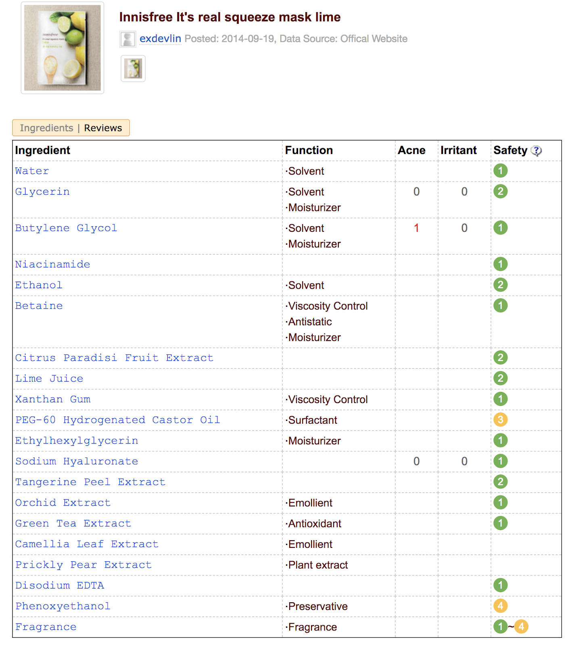Open the Glycerin ingredient link
This screenshot has width=572, height=645.
tap(42, 191)
